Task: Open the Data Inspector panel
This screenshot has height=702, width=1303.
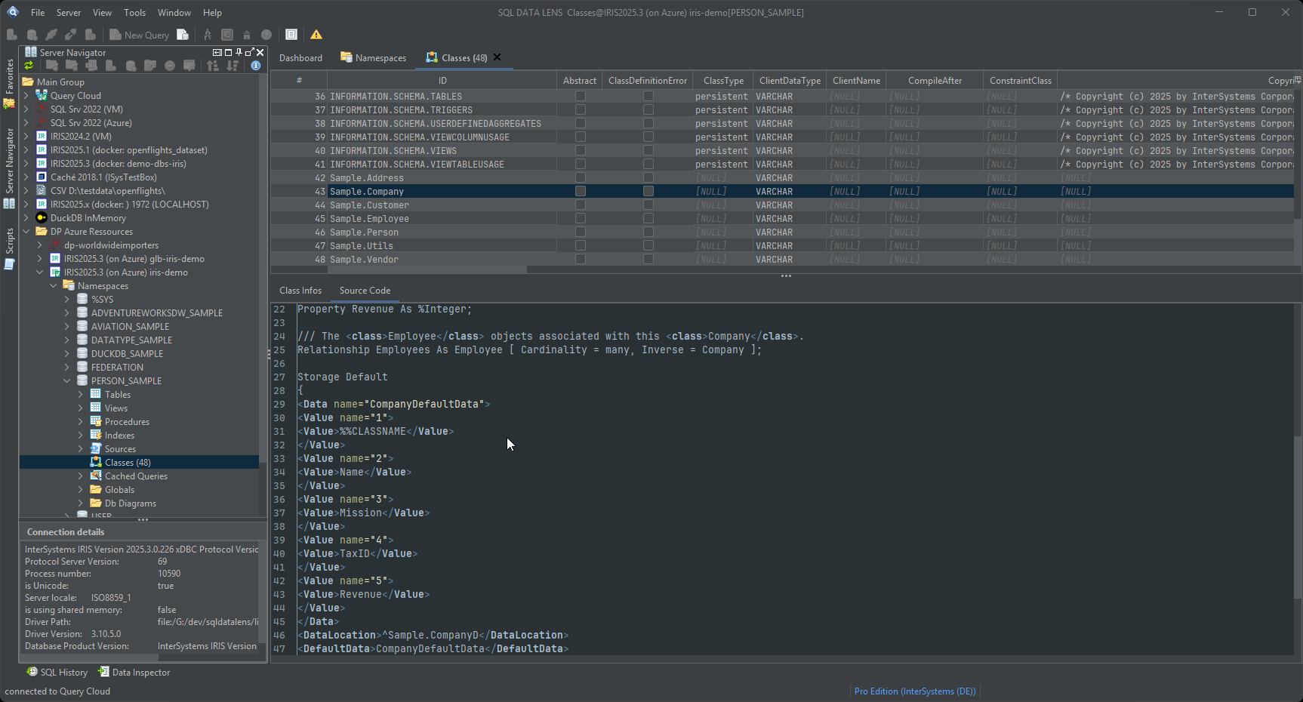Action: 134,673
